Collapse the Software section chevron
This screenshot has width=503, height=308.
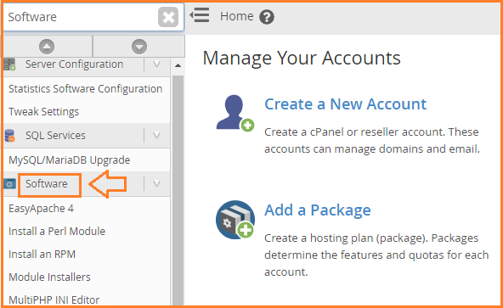(x=156, y=184)
